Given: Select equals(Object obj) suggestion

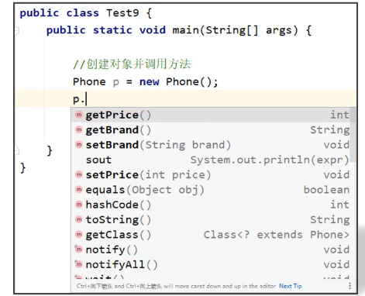Looking at the screenshot, I should click(212, 190).
